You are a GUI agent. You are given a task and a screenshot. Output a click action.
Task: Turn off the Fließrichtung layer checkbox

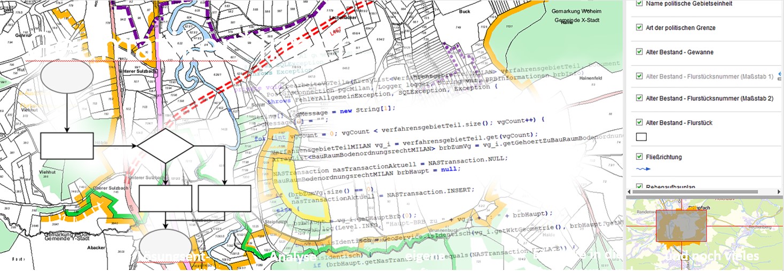pyautogui.click(x=639, y=157)
